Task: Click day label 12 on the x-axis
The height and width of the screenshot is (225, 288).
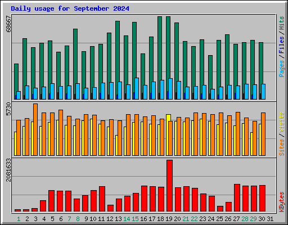Action: tap(110, 219)
